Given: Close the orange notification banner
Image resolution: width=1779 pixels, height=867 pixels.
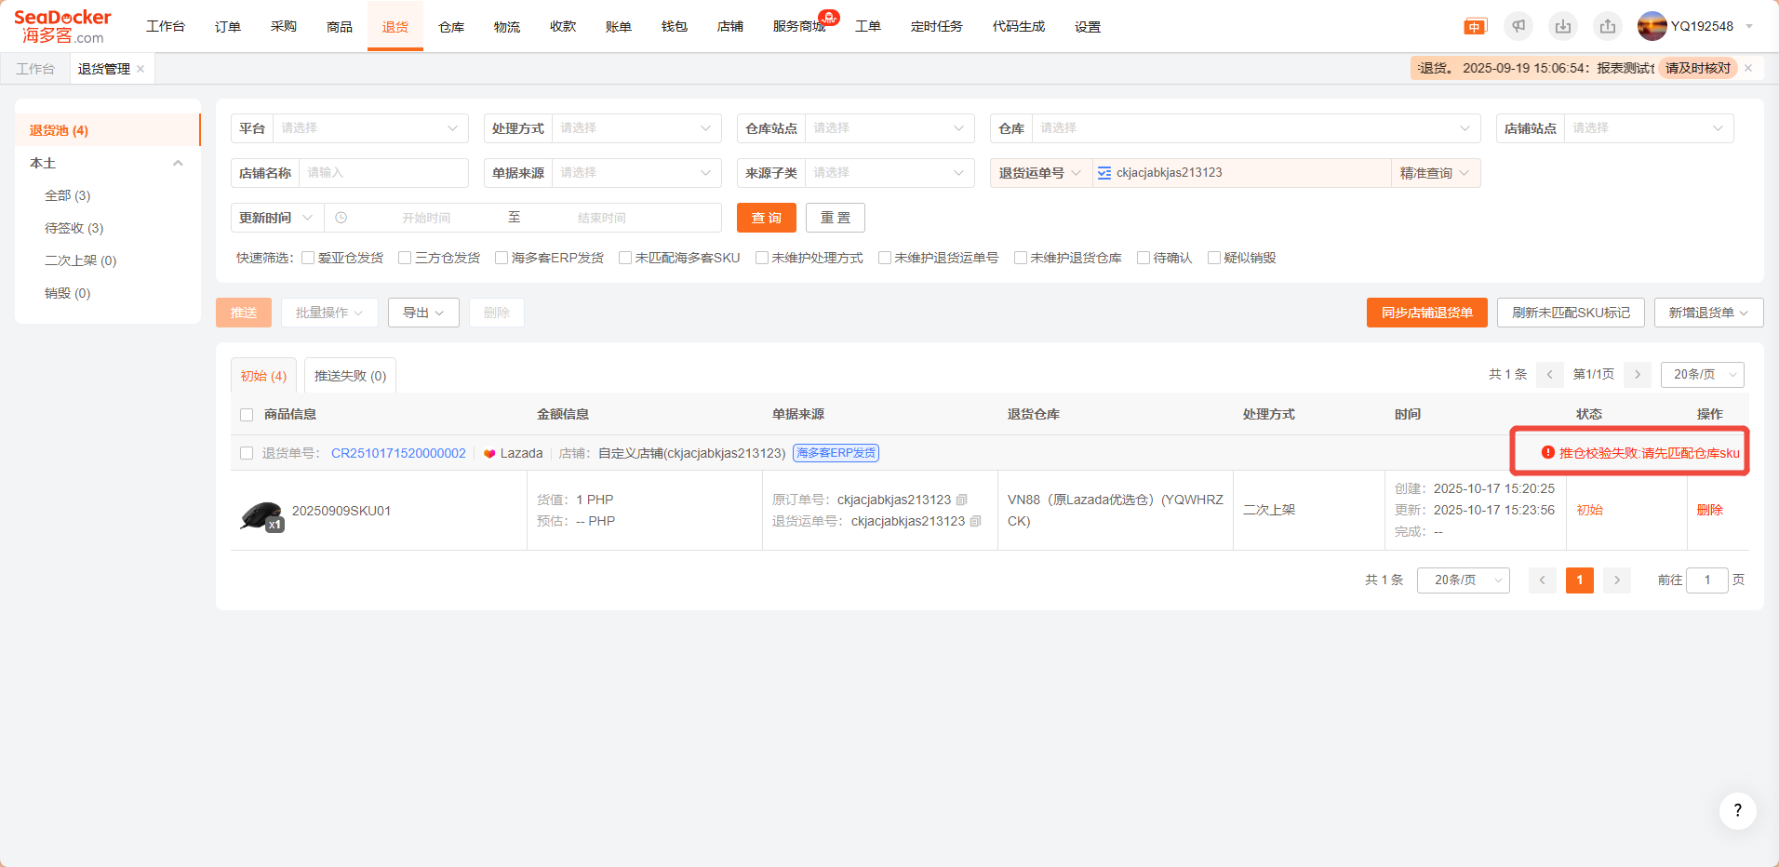Looking at the screenshot, I should [x=1748, y=68].
